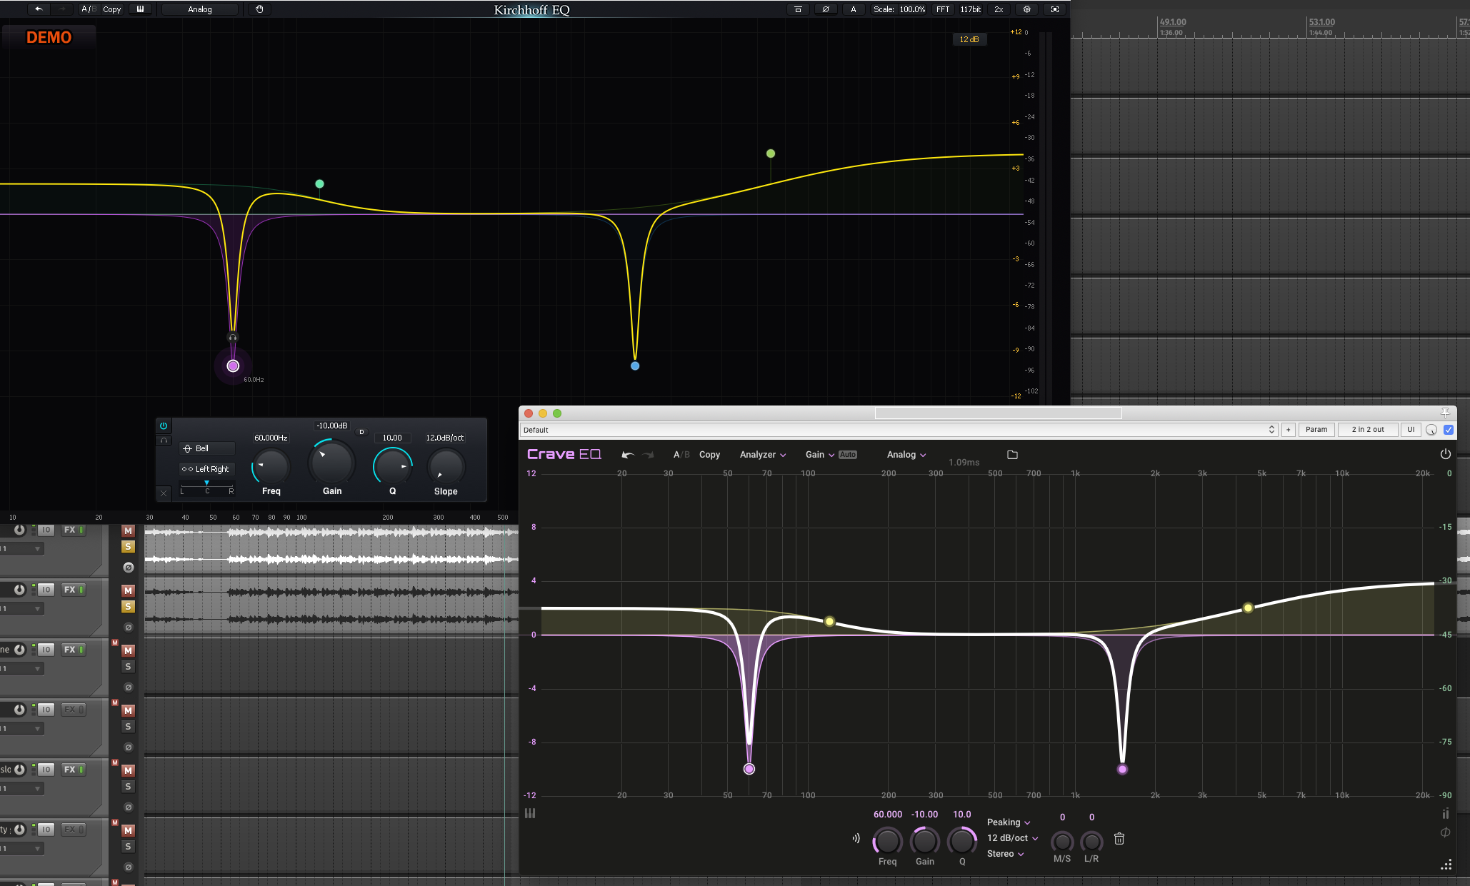
Task: Mute the first track with the M button
Action: (x=128, y=530)
